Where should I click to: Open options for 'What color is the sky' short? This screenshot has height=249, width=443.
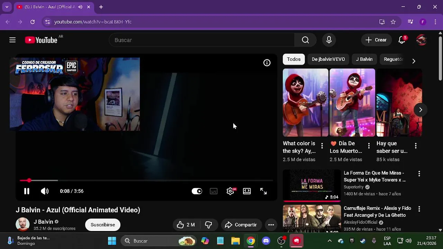click(322, 146)
